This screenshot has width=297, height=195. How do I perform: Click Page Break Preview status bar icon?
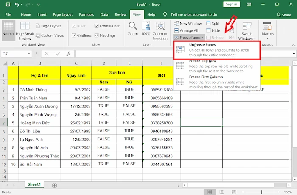pos(234,192)
